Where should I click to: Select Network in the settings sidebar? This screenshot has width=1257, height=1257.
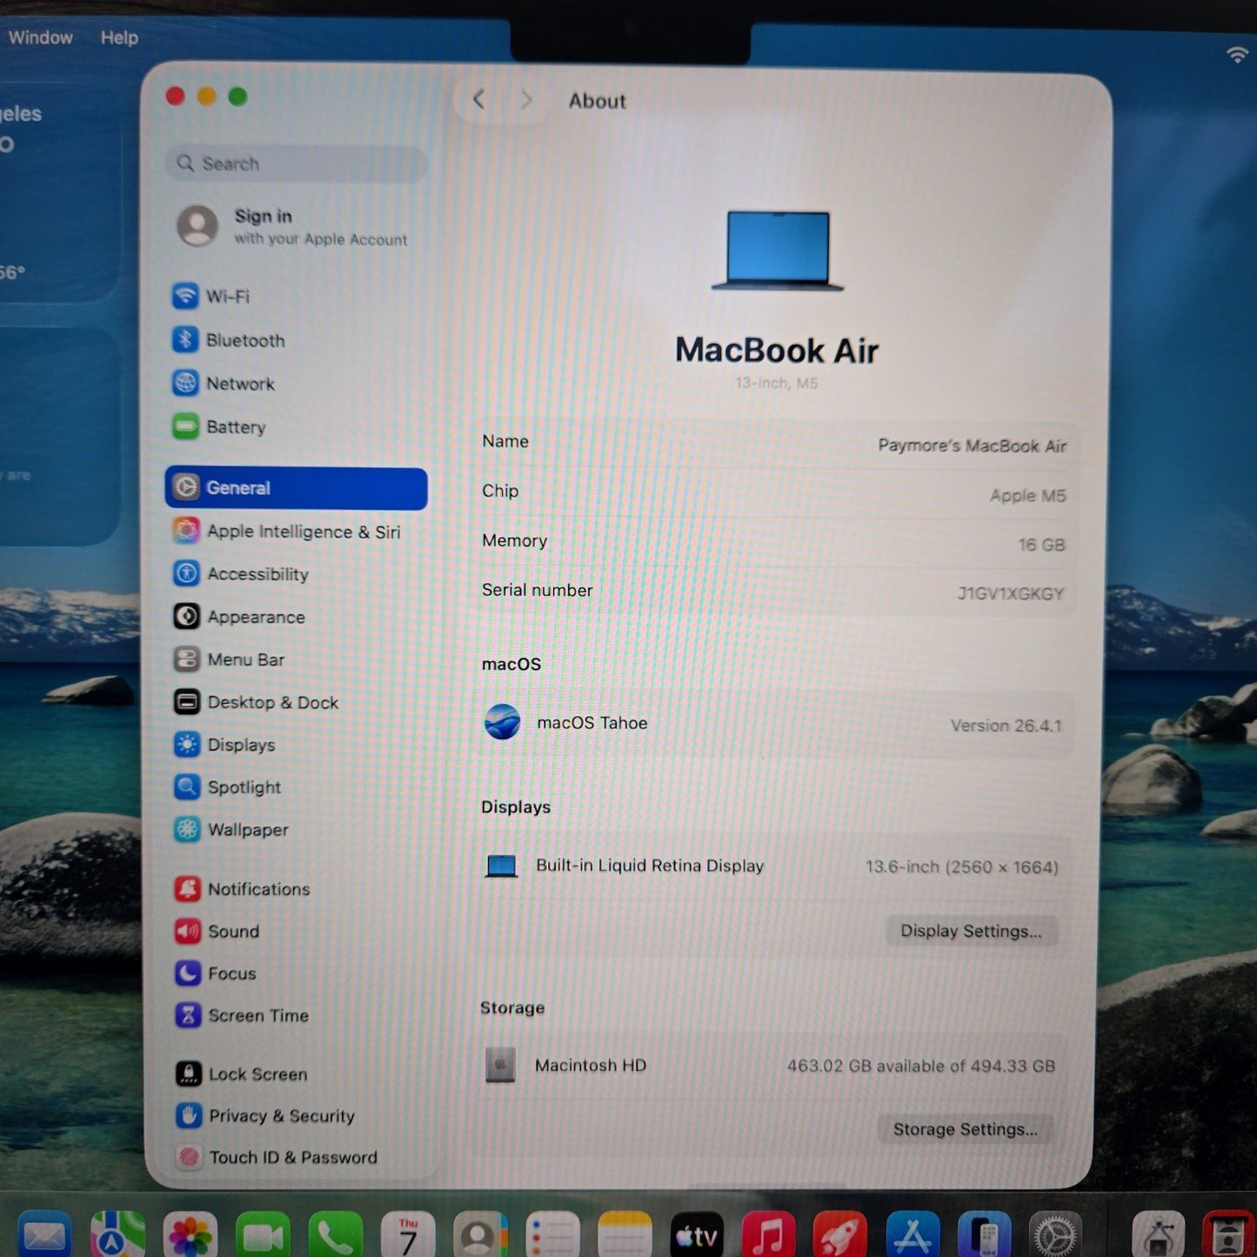click(224, 384)
